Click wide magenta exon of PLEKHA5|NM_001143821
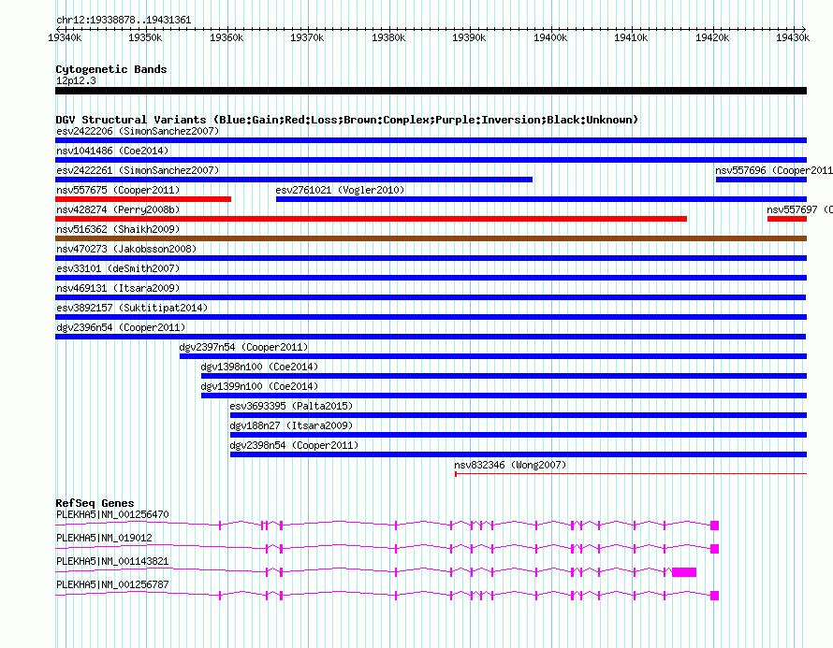 pos(684,572)
